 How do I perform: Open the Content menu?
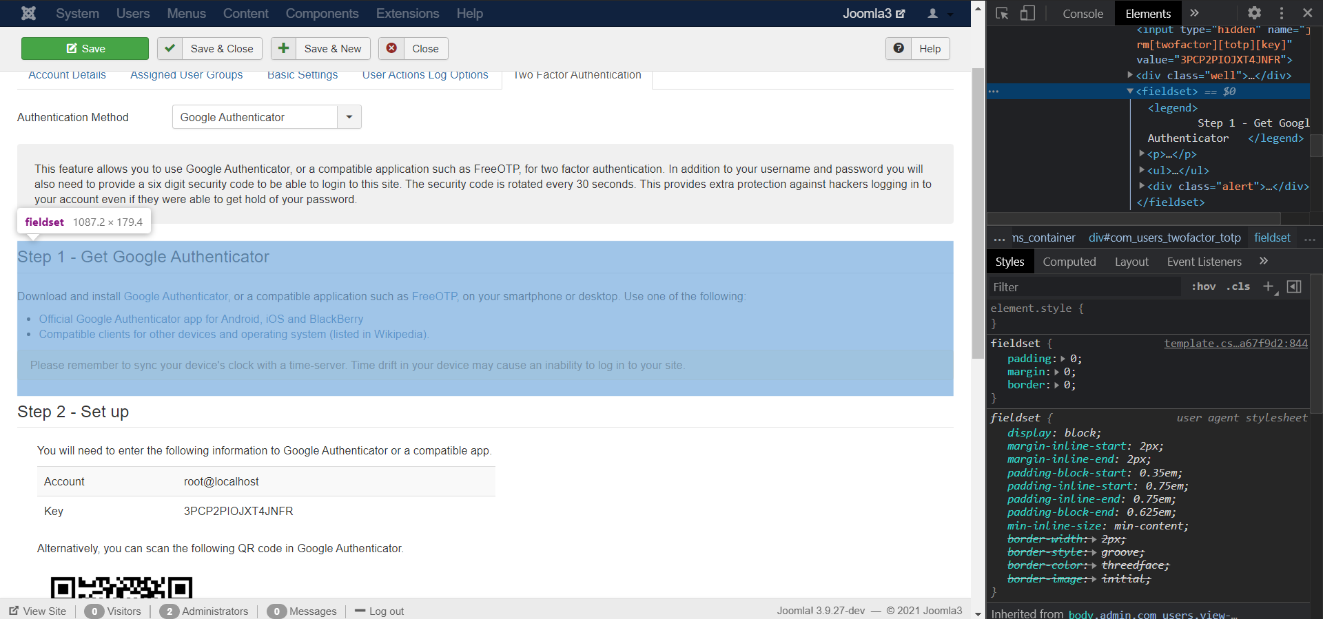click(x=245, y=13)
